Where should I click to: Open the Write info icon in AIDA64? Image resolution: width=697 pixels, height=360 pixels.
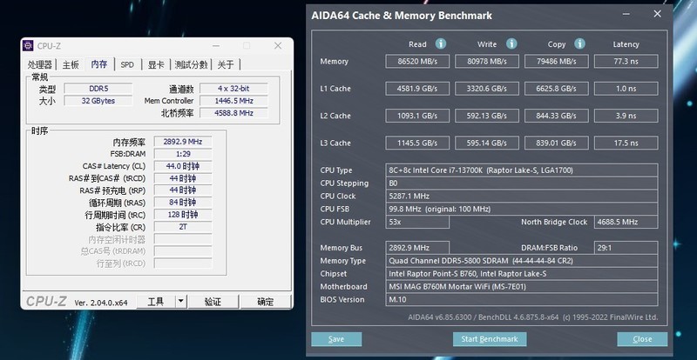click(511, 43)
